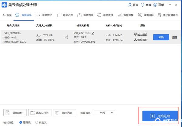Viewport: 182px width, 127px height.
Task: Click the 添加文件夹 button
Action: (x=40, y=112)
